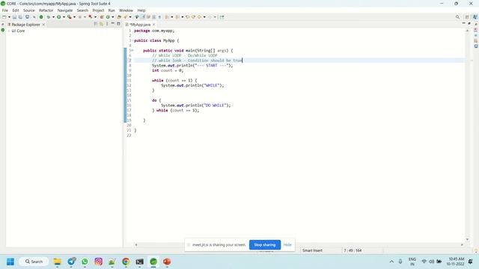Screen dimensions: 479x269
Task: Click the New Java Class icon
Action: (x=108, y=17)
